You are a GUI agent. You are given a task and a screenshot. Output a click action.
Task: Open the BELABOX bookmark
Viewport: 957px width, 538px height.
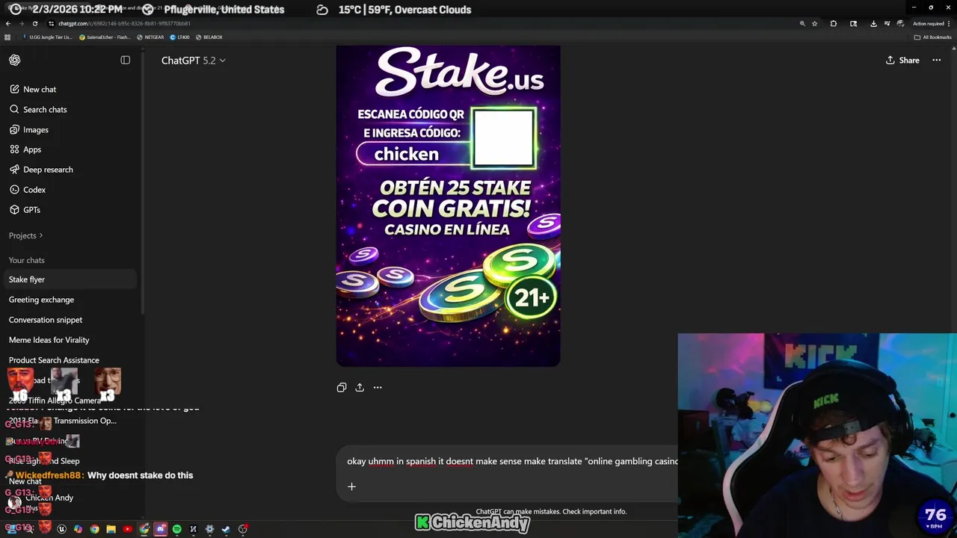(209, 37)
